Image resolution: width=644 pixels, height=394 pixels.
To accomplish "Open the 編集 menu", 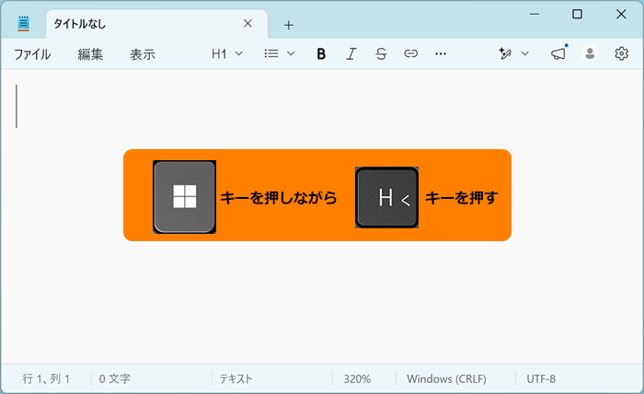I will point(90,53).
